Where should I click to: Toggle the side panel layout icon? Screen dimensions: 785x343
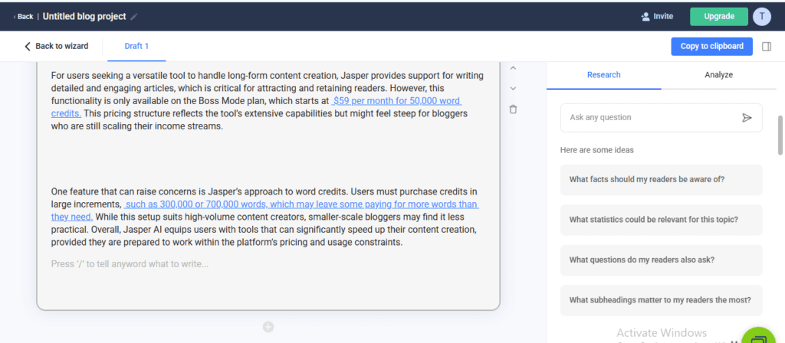click(767, 47)
